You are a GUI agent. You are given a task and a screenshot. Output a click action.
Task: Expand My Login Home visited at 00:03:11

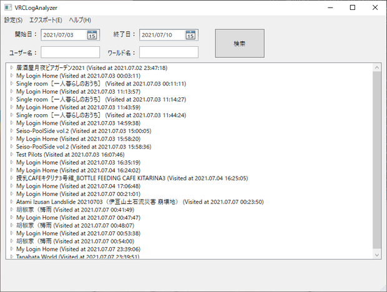pyautogui.click(x=12, y=75)
